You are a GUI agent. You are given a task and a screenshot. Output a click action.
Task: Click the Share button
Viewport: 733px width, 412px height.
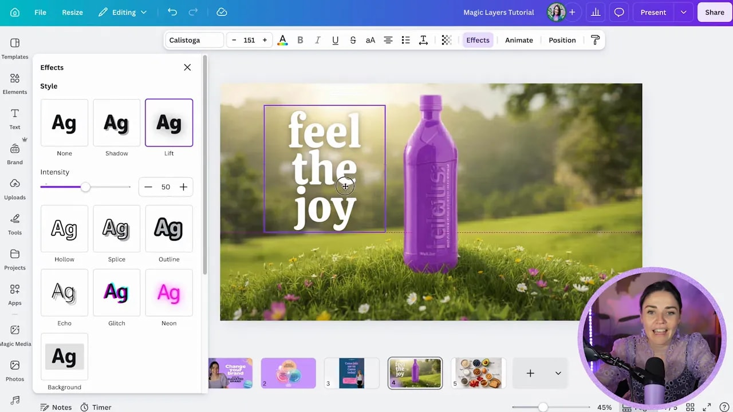click(x=715, y=12)
